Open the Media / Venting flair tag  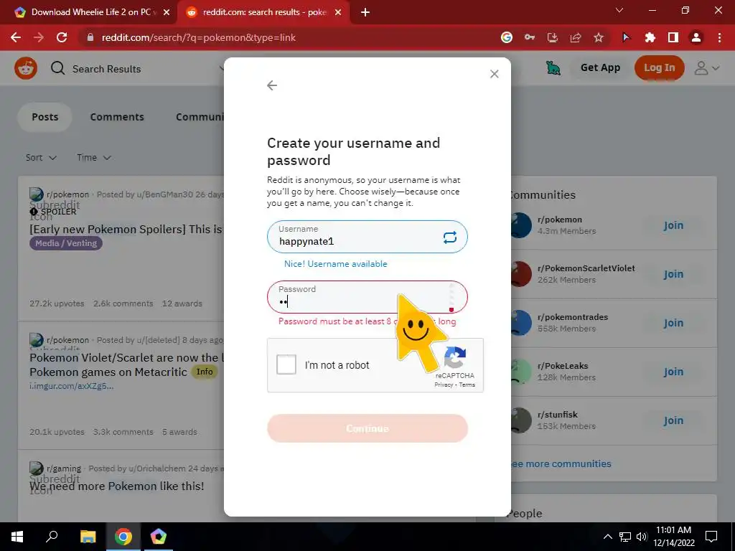coord(66,243)
